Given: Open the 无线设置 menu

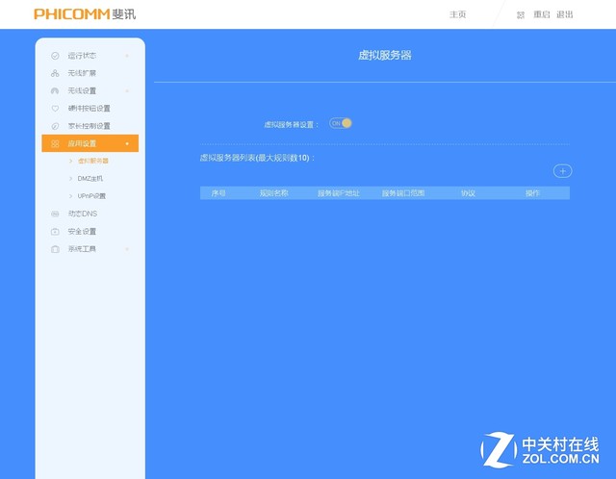Looking at the screenshot, I should 82,90.
